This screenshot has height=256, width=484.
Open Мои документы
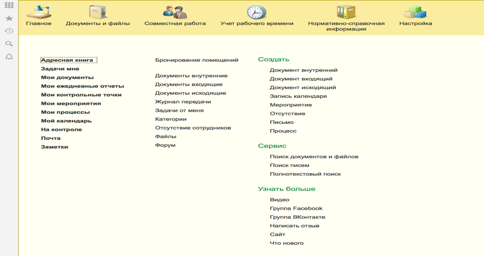pyautogui.click(x=67, y=77)
